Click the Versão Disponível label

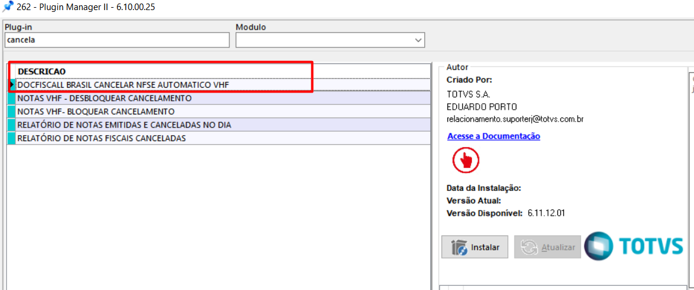pos(485,213)
